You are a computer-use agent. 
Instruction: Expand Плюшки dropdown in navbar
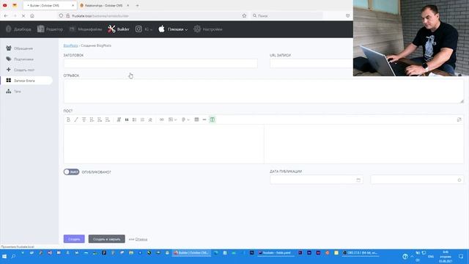tap(173, 29)
